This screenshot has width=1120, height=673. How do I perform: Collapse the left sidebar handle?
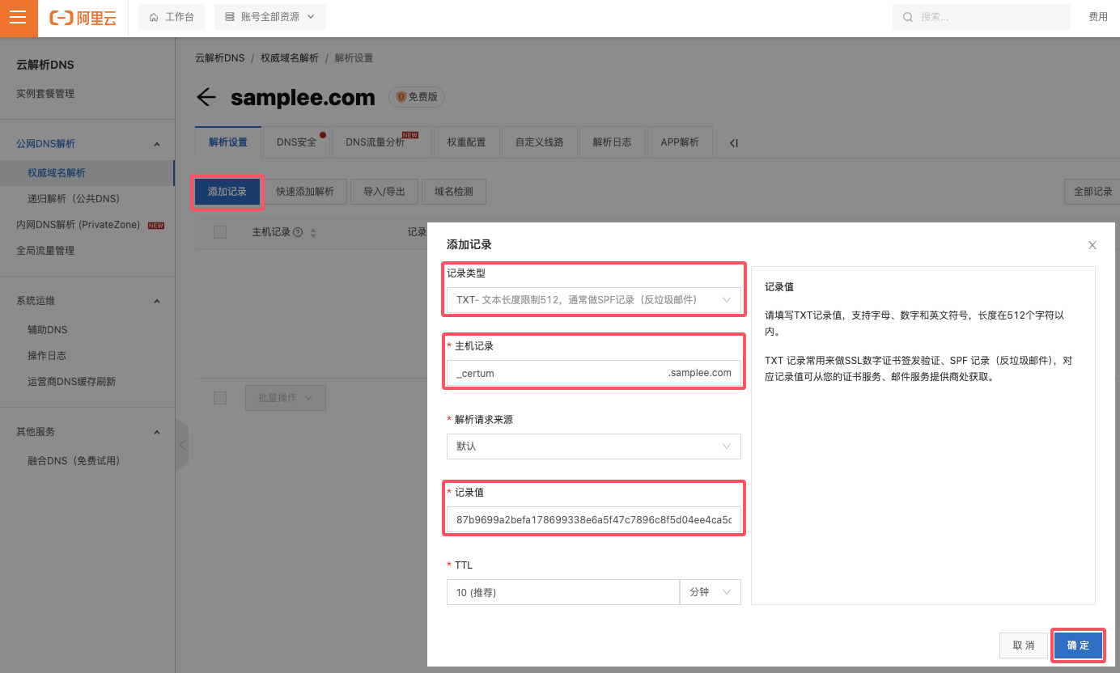coord(182,445)
